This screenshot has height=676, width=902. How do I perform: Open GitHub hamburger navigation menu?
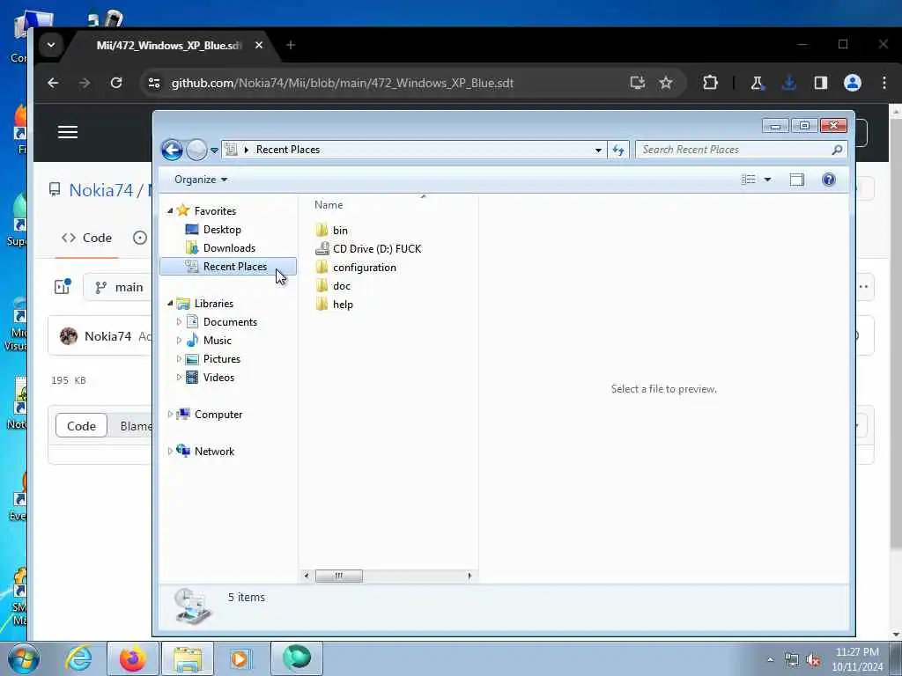(x=67, y=132)
